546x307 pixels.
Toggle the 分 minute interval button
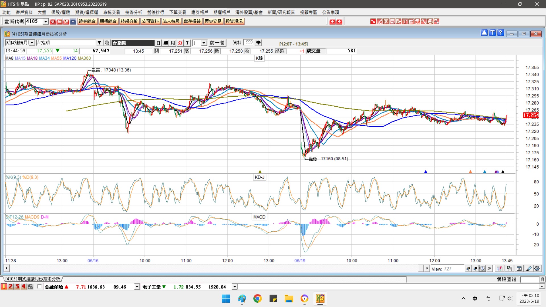click(x=180, y=43)
